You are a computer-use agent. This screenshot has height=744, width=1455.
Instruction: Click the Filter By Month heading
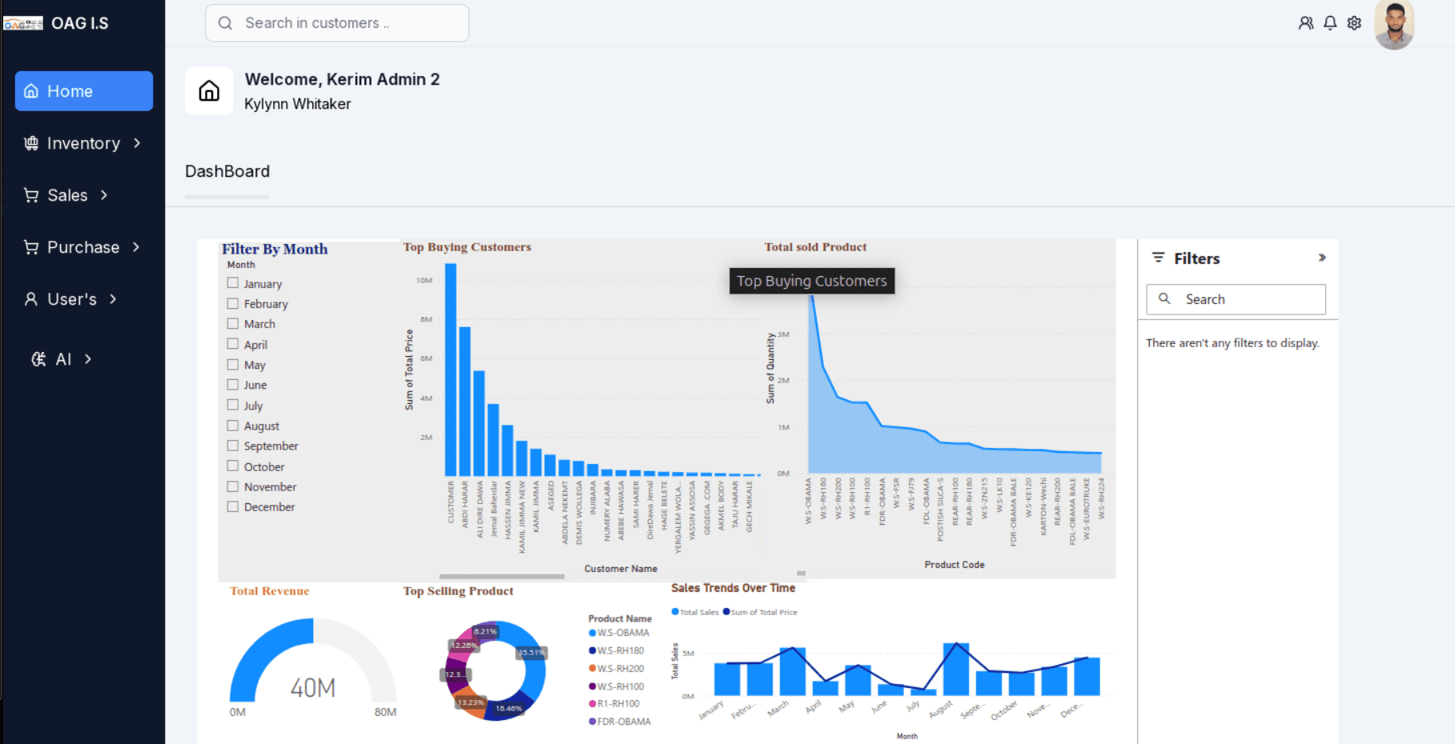[x=275, y=249]
